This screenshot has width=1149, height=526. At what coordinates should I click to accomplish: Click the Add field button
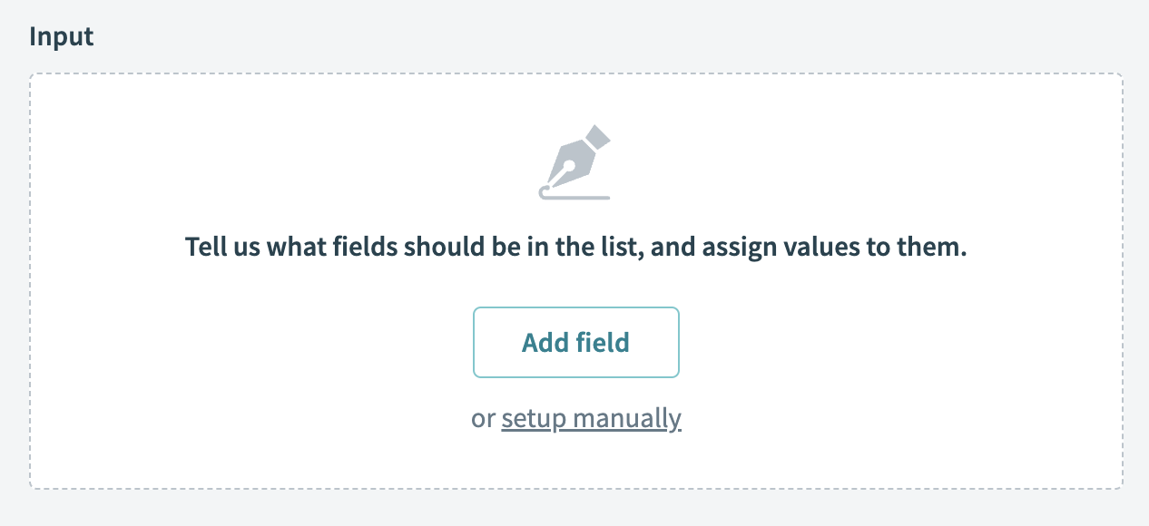point(575,342)
